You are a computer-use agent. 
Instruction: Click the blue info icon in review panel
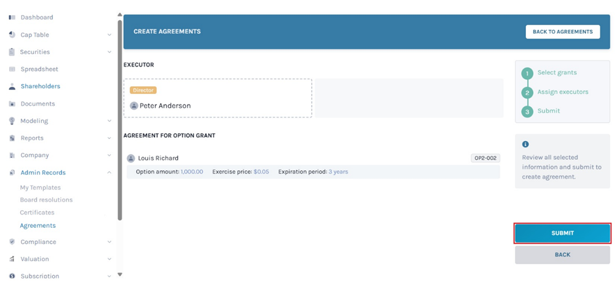[525, 144]
